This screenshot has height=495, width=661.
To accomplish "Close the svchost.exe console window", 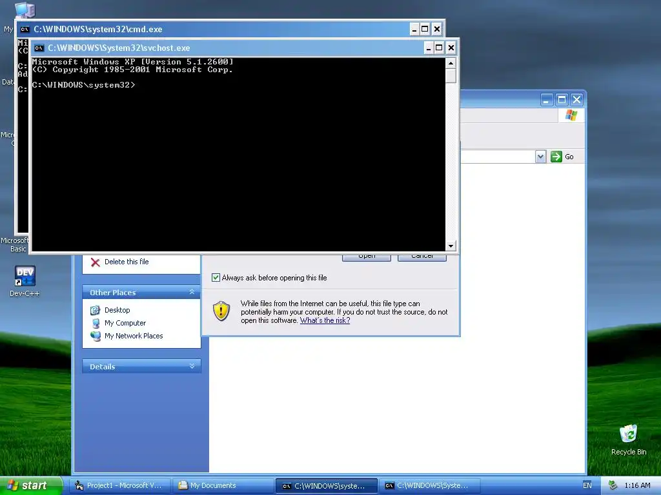I will 451,48.
